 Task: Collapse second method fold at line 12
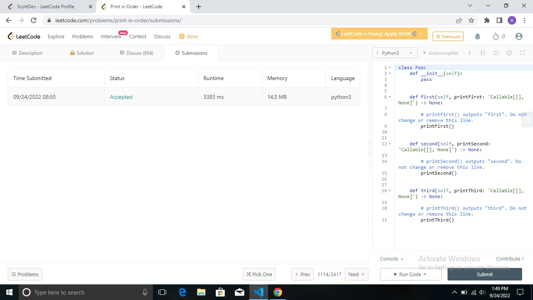coord(389,144)
